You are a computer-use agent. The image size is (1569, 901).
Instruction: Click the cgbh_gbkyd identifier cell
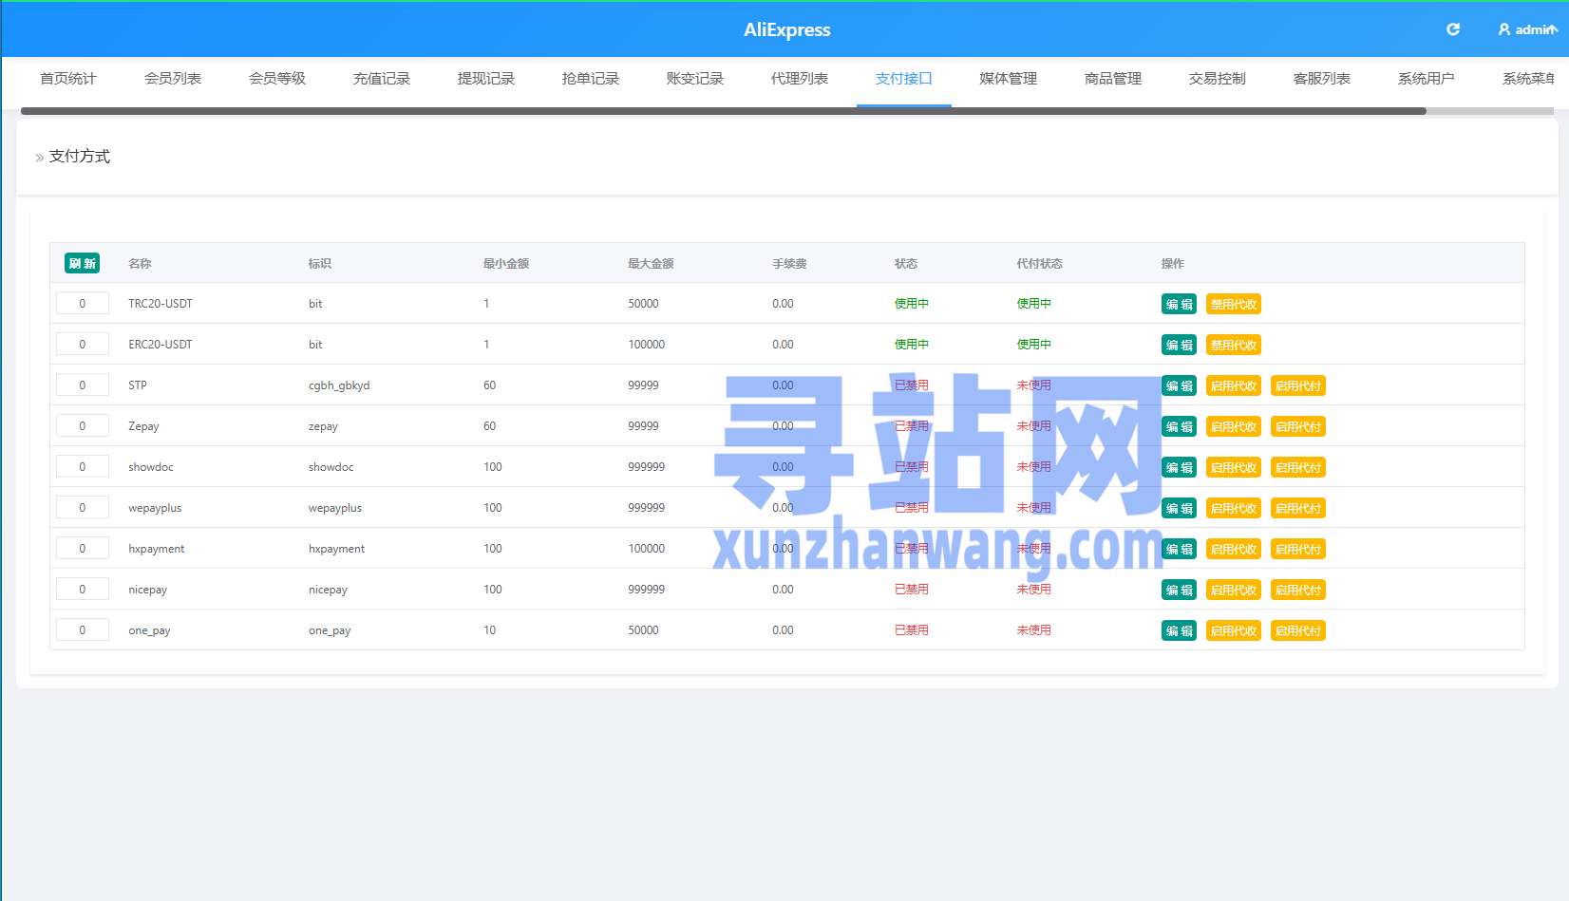click(339, 385)
